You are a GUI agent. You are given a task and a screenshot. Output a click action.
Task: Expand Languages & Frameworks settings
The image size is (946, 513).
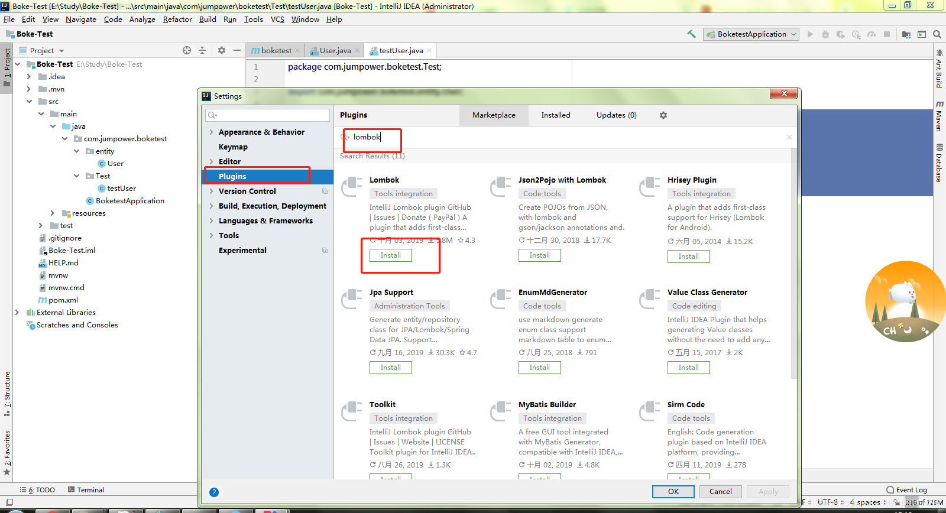[212, 221]
